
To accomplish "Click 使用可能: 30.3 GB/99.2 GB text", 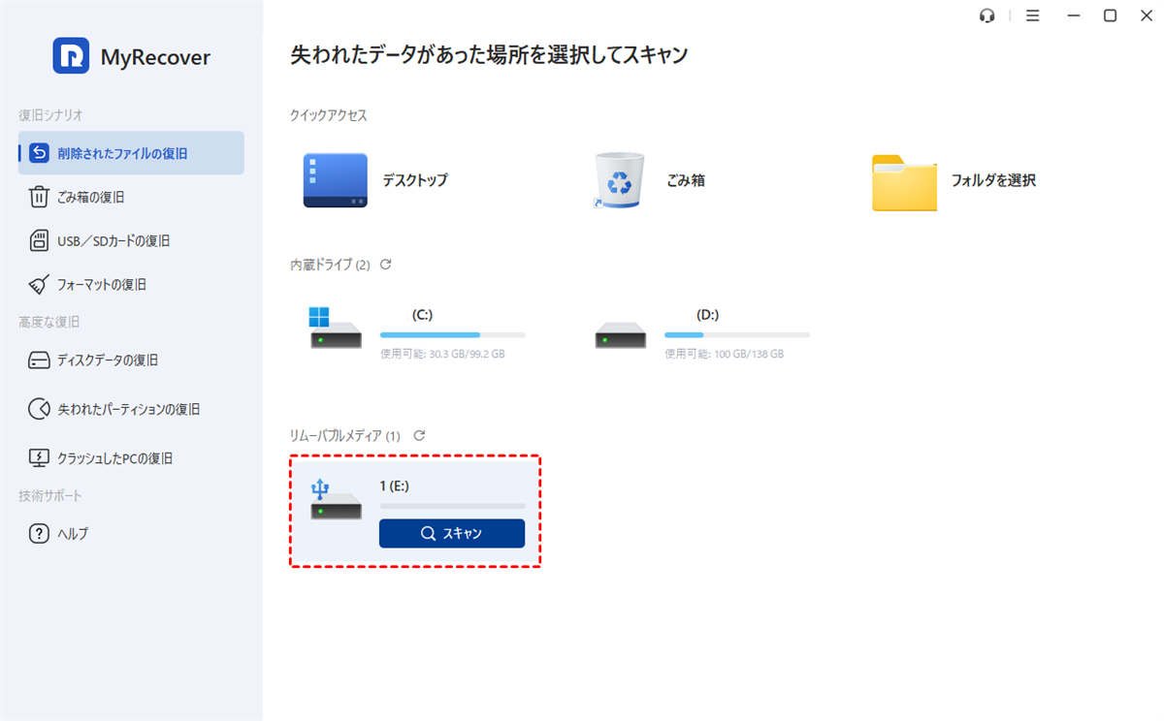I will click(442, 355).
